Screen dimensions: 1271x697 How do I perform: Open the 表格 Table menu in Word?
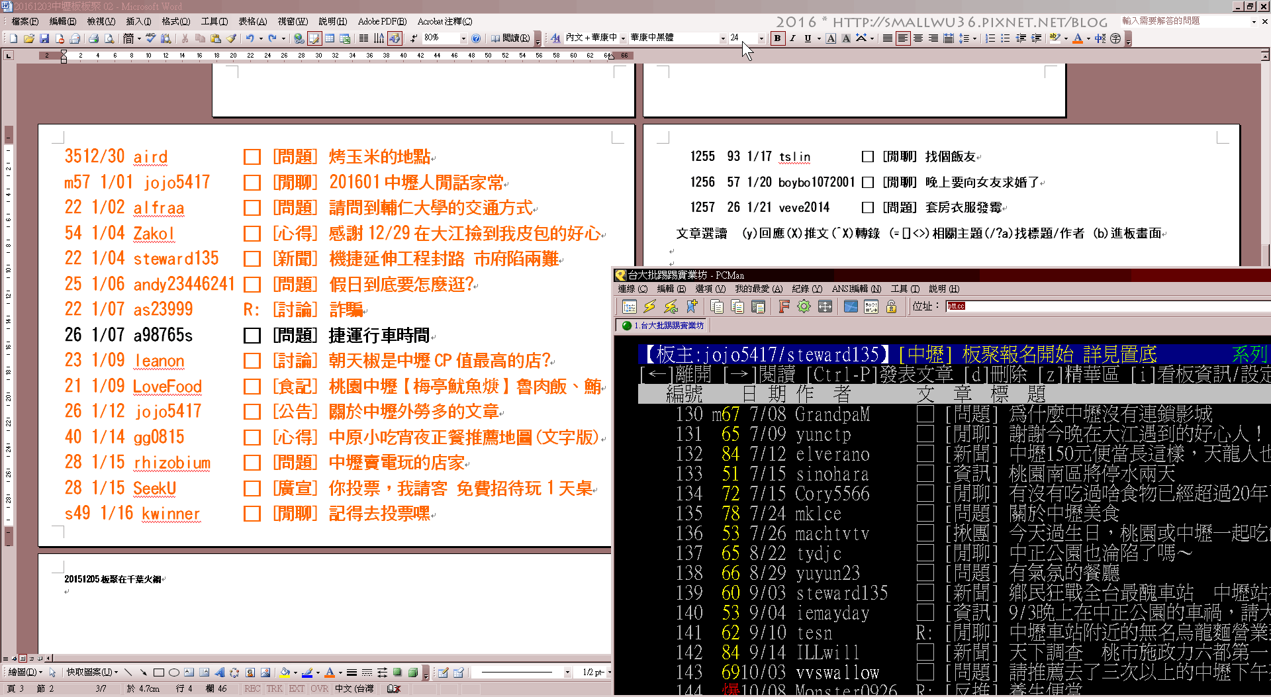tap(252, 21)
